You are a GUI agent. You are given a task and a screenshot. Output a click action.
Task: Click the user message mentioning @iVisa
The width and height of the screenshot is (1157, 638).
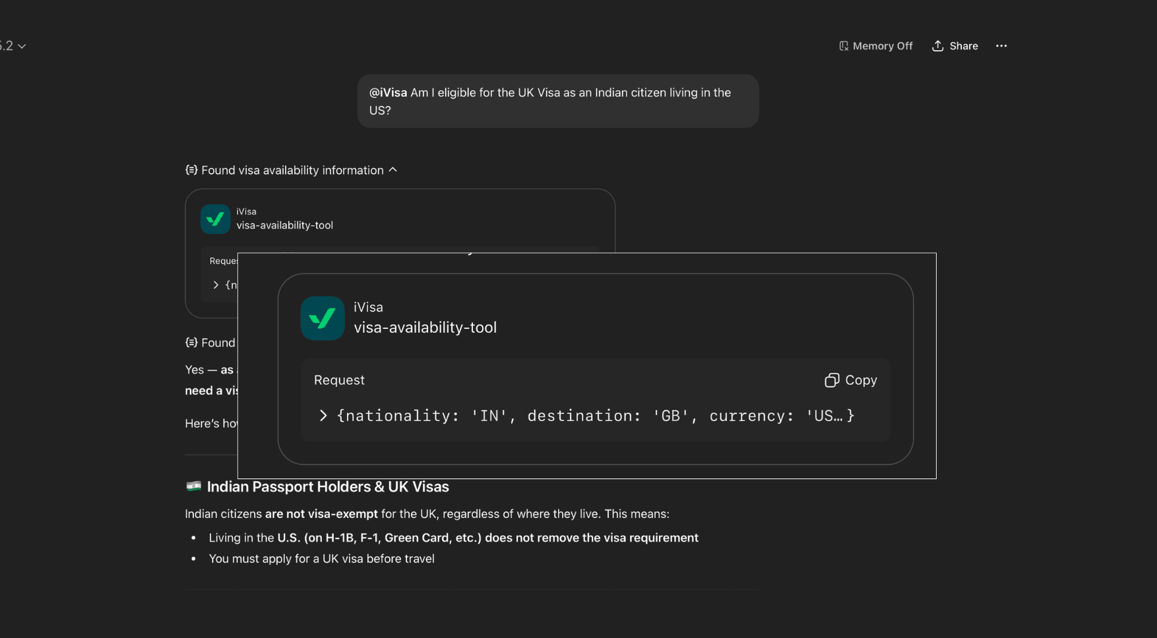558,101
